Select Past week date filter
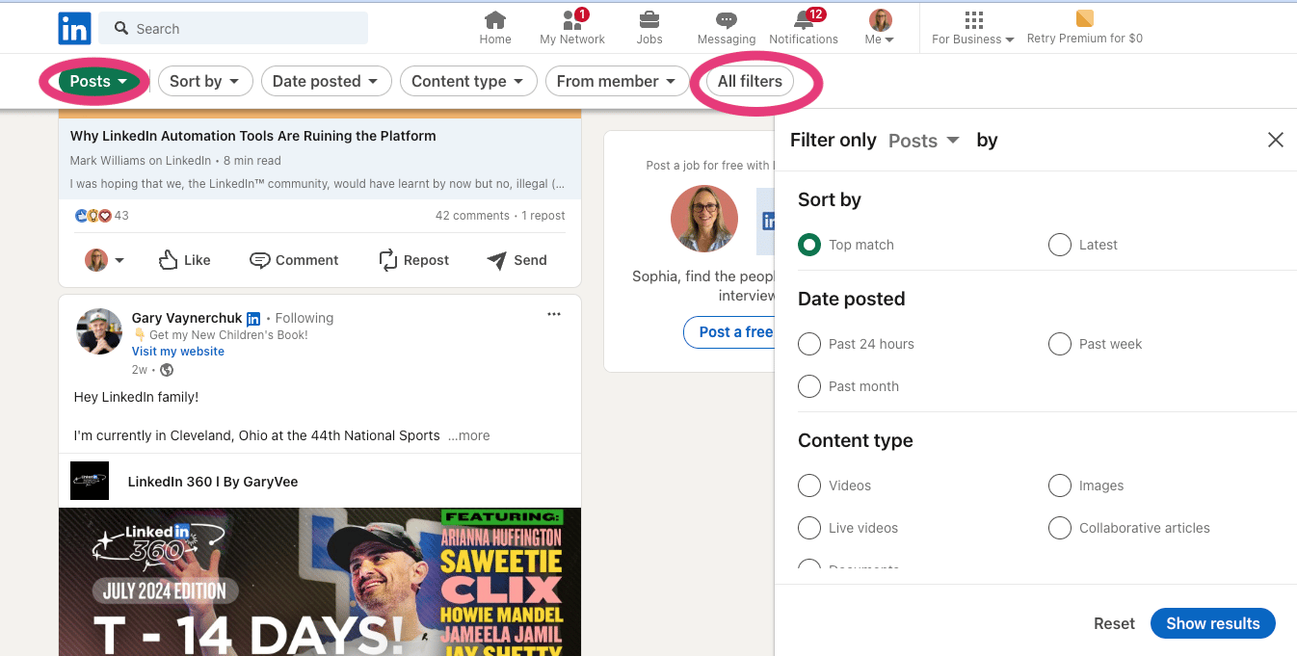 point(1060,344)
